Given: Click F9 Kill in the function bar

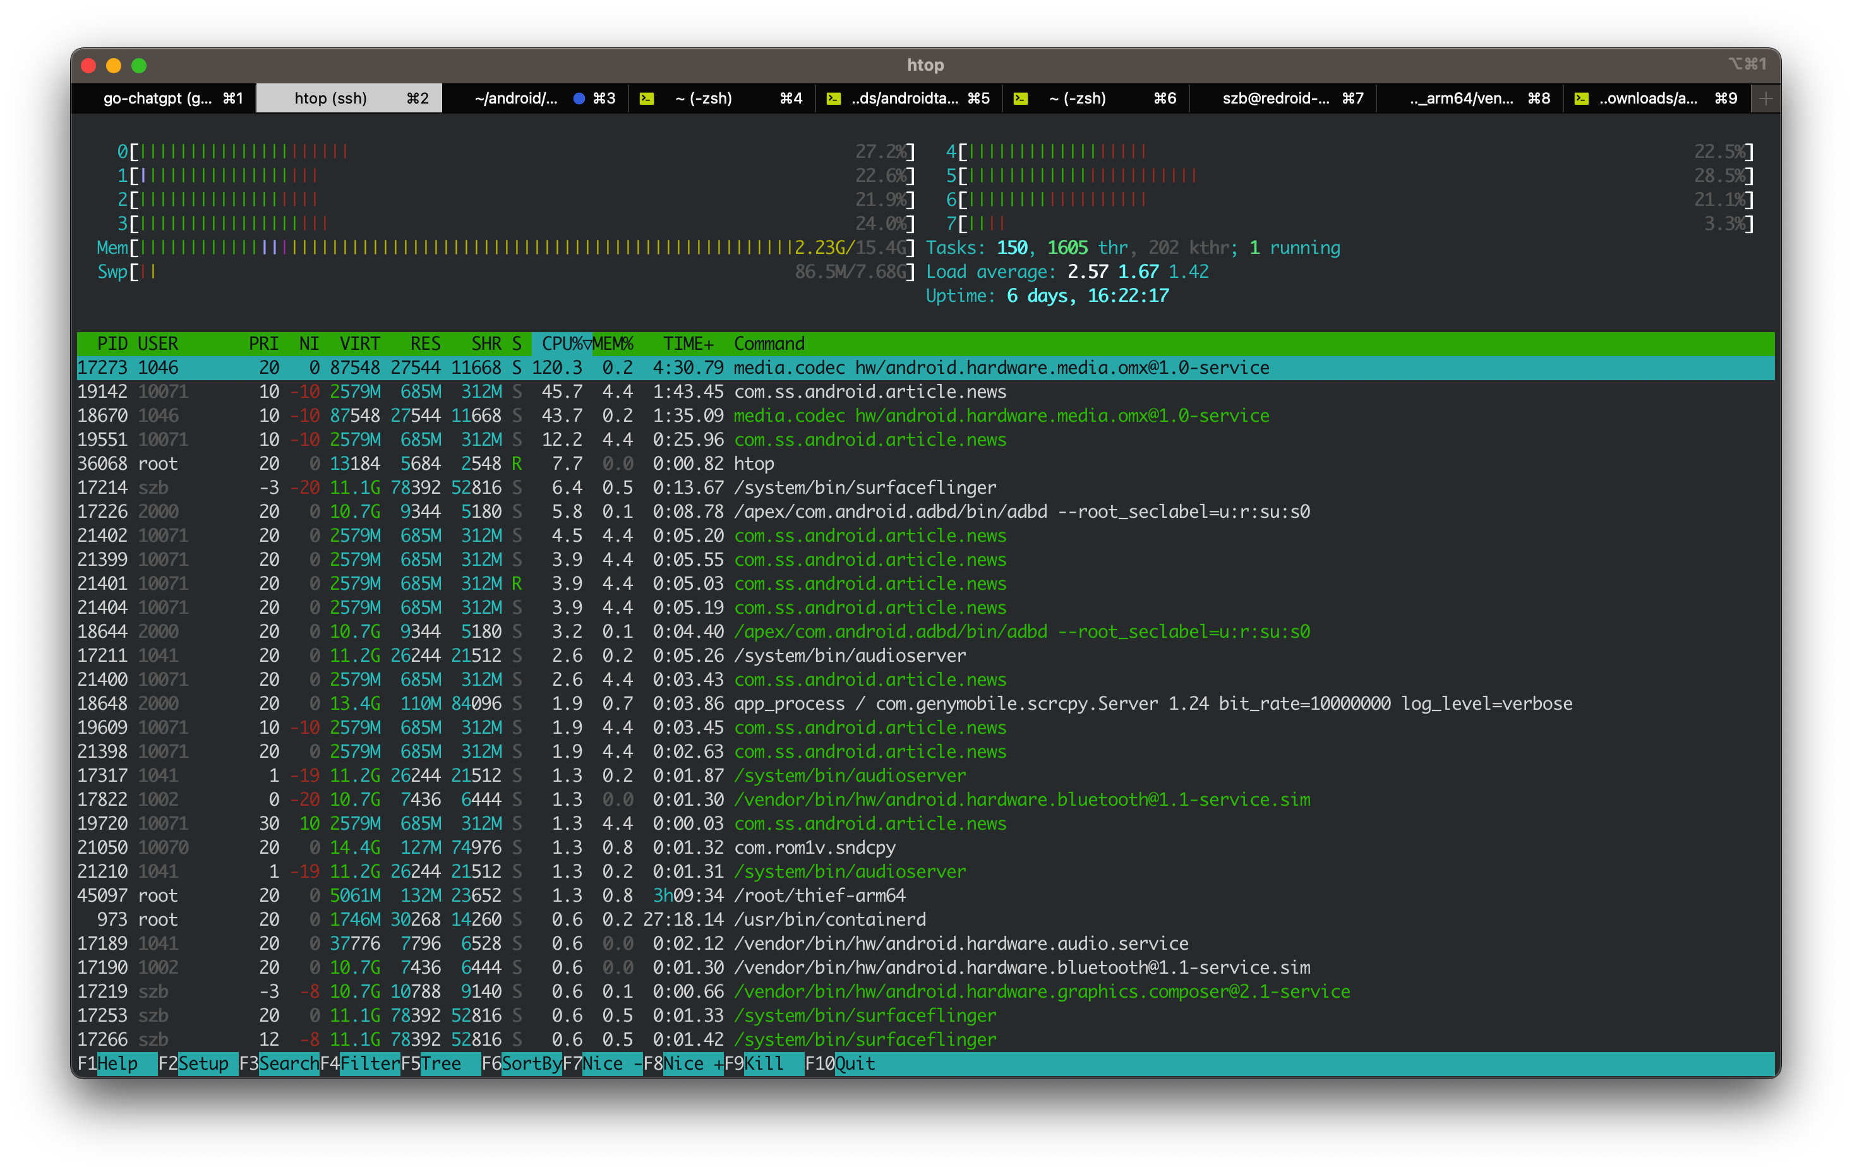Looking at the screenshot, I should 763,1063.
